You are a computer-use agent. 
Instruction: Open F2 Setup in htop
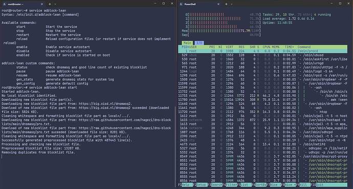(200, 185)
